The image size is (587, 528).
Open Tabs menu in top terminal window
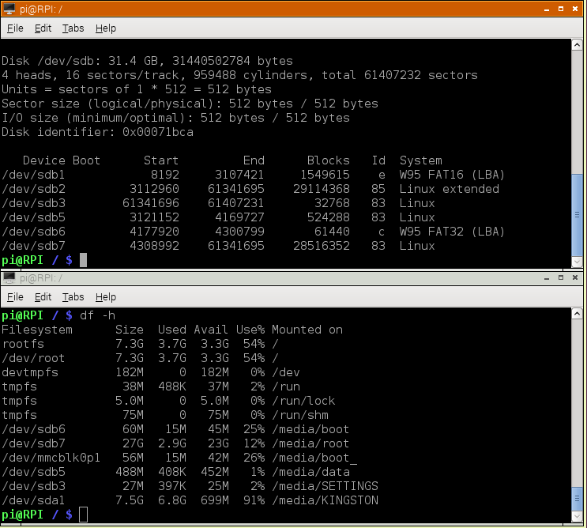[x=73, y=28]
